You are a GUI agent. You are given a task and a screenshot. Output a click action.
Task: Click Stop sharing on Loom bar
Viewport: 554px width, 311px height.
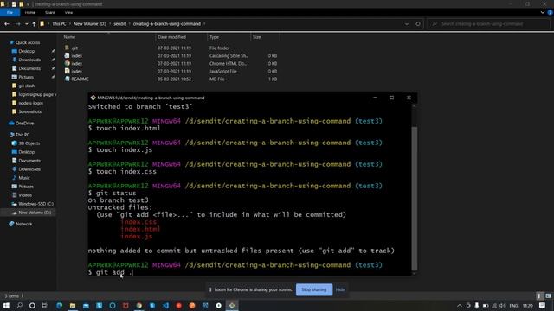(x=314, y=289)
